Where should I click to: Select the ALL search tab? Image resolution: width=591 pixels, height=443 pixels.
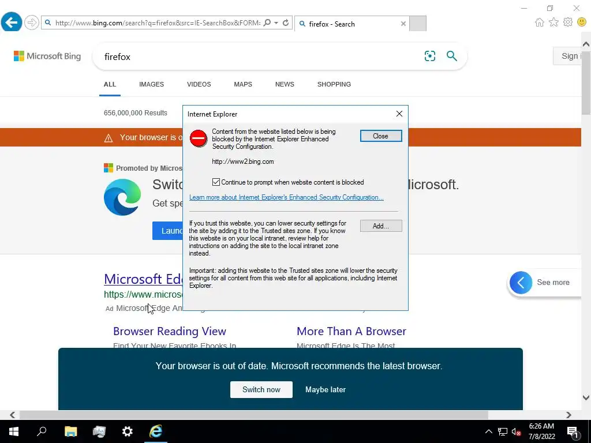point(110,84)
